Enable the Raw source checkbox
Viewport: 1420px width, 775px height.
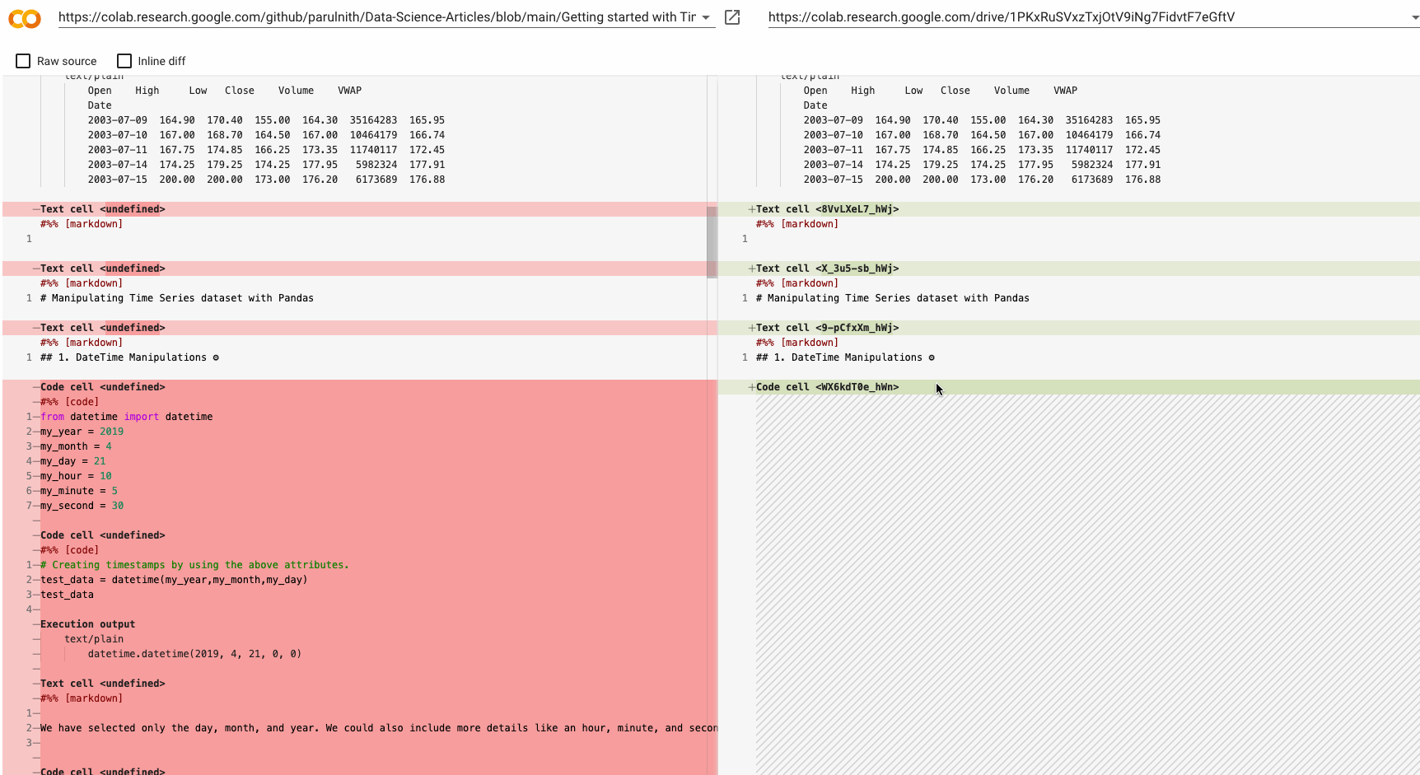coord(23,61)
